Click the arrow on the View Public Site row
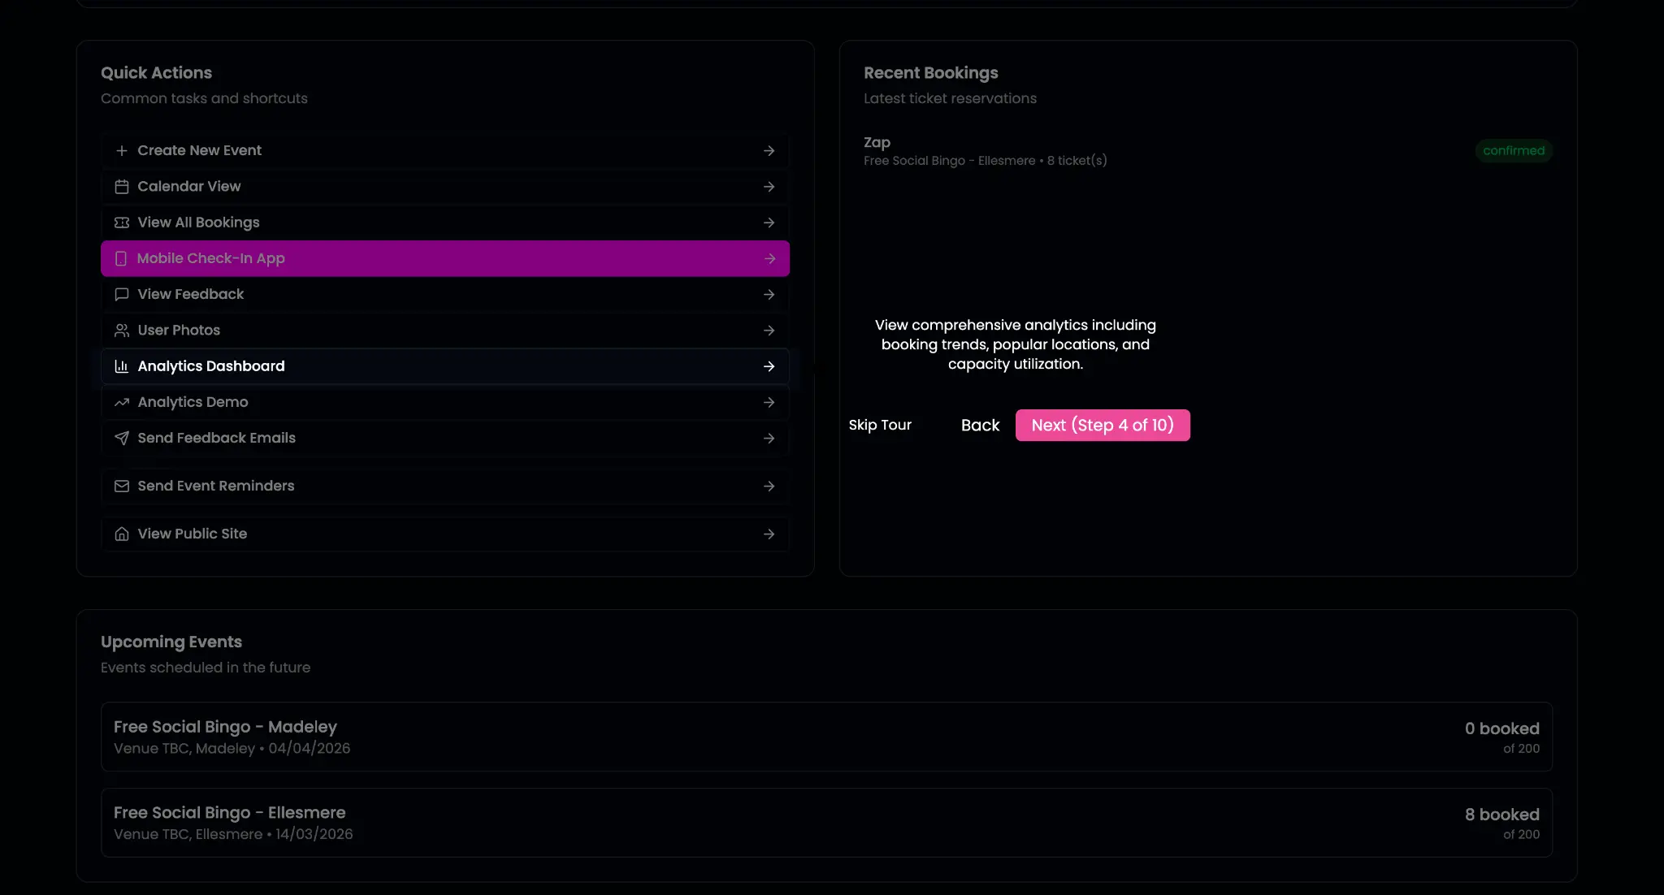1664x895 pixels. coord(769,534)
